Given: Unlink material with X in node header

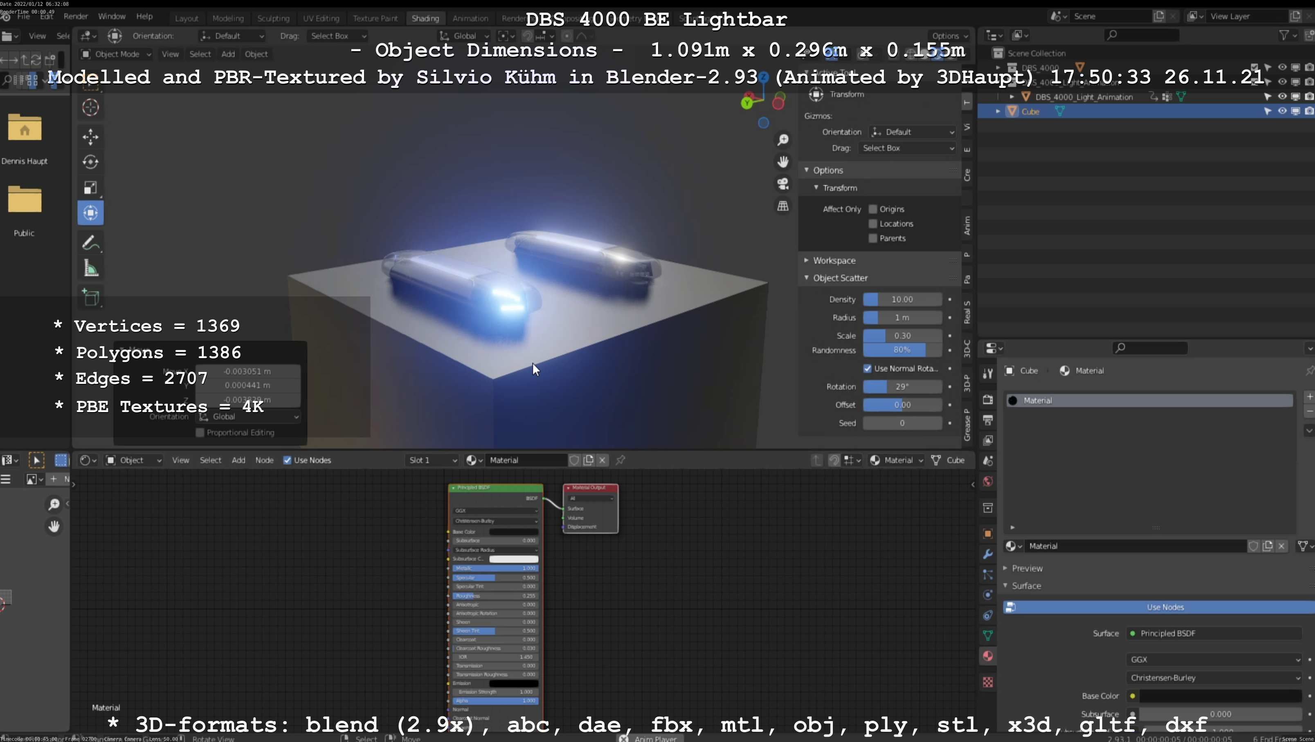Looking at the screenshot, I should pyautogui.click(x=602, y=460).
